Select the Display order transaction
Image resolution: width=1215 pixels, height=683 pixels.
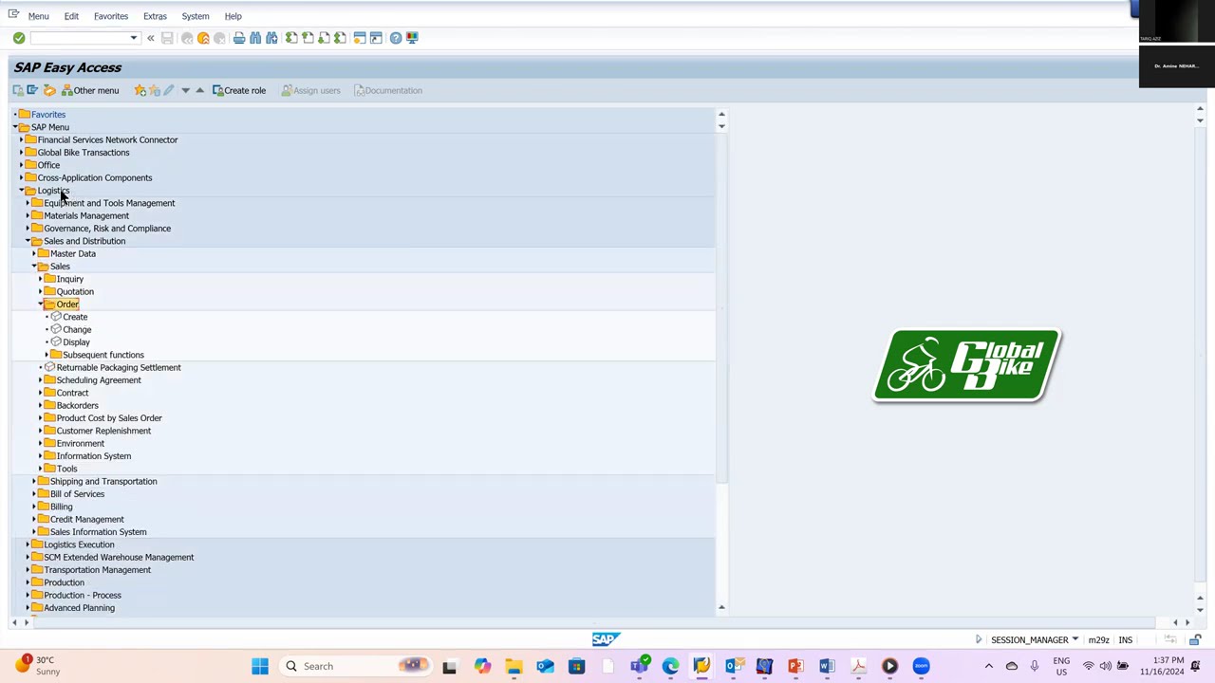(x=76, y=342)
